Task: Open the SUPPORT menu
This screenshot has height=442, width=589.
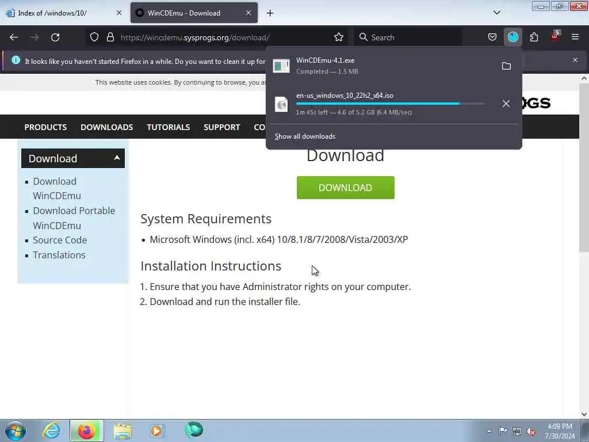Action: (x=221, y=127)
